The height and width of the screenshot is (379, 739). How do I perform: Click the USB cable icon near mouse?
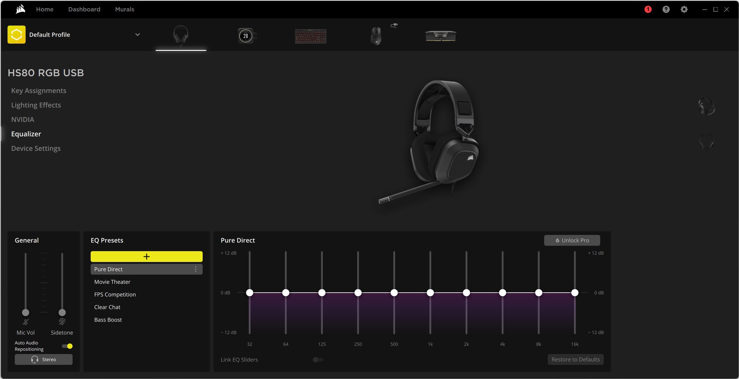tap(394, 26)
